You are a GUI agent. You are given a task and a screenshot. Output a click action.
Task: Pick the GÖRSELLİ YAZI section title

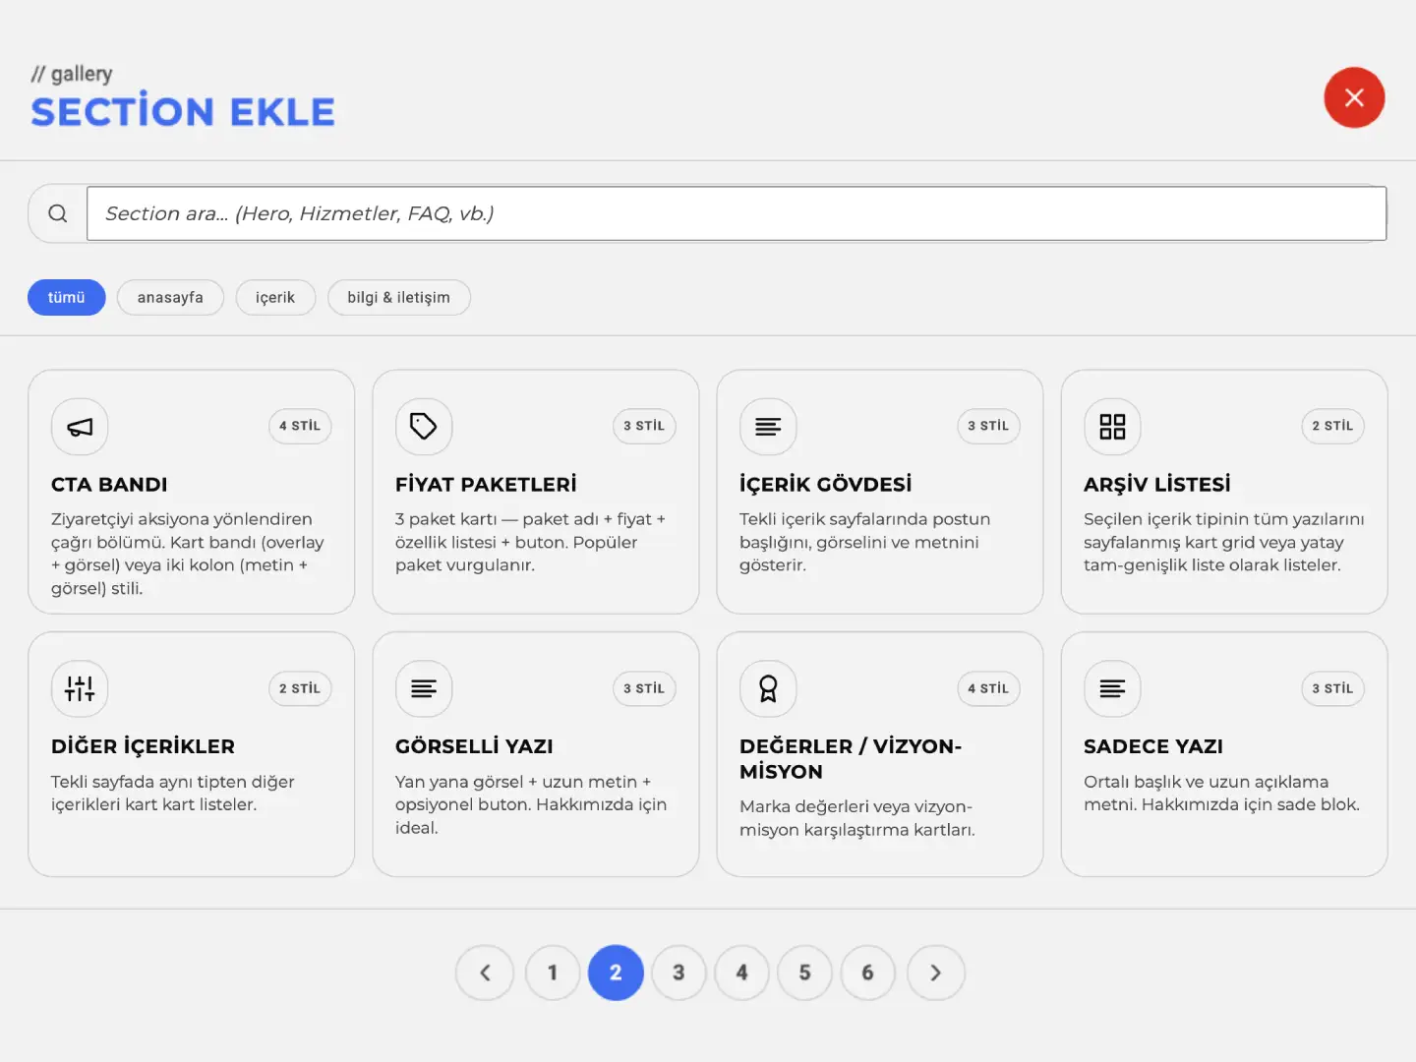tap(474, 746)
